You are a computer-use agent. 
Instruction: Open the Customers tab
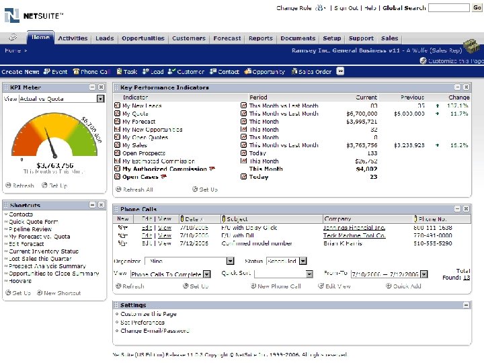tap(189, 38)
